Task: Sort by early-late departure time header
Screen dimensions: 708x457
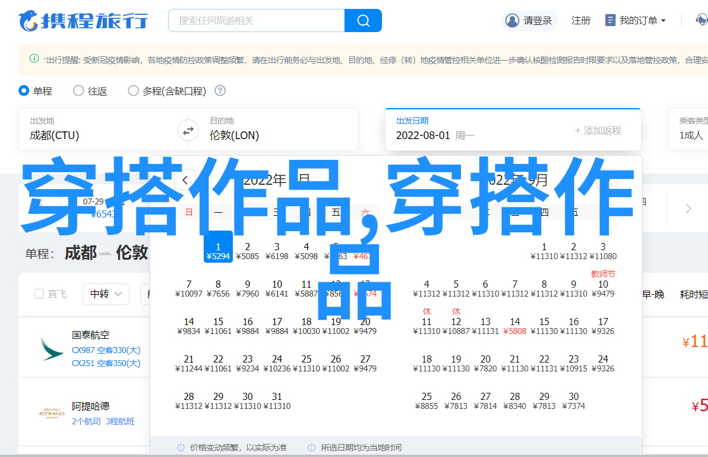Action: [x=653, y=294]
